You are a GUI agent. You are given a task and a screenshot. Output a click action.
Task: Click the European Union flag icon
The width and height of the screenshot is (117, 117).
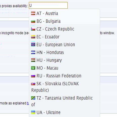coord(33,45)
